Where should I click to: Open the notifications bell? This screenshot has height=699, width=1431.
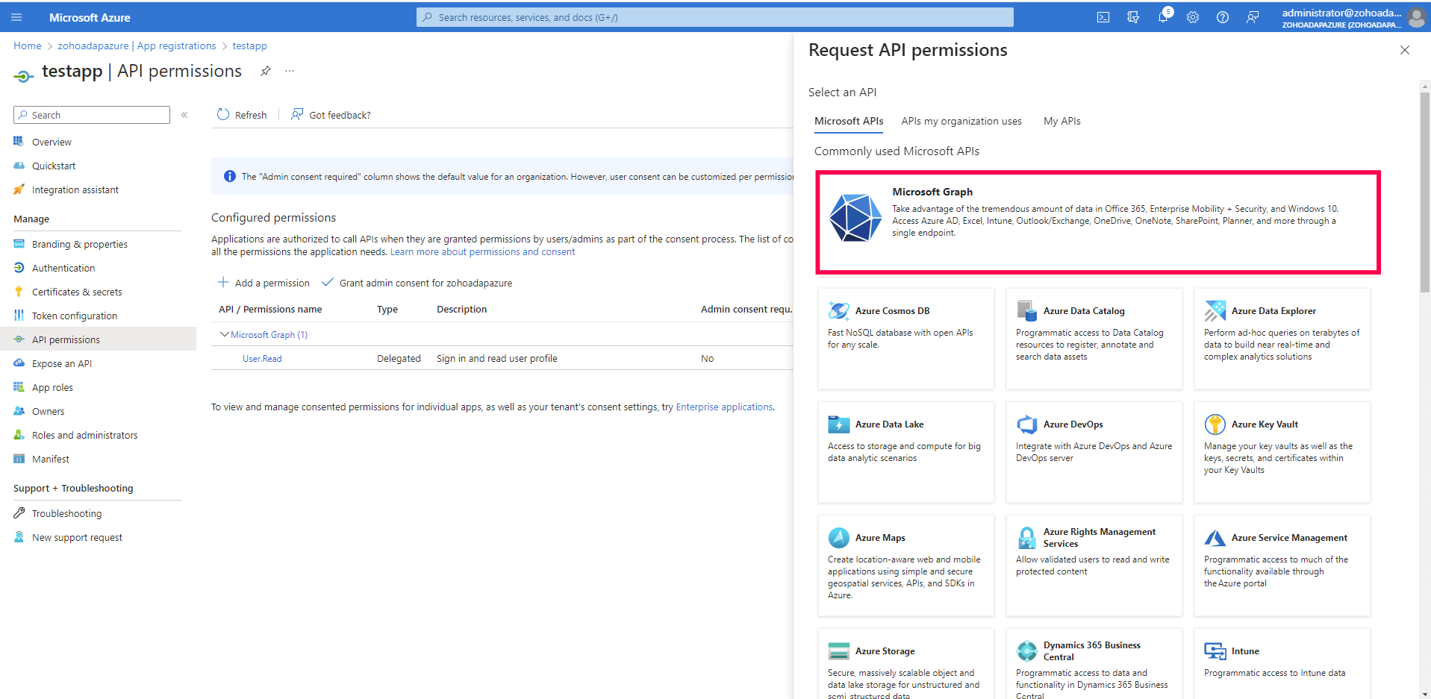(1163, 16)
